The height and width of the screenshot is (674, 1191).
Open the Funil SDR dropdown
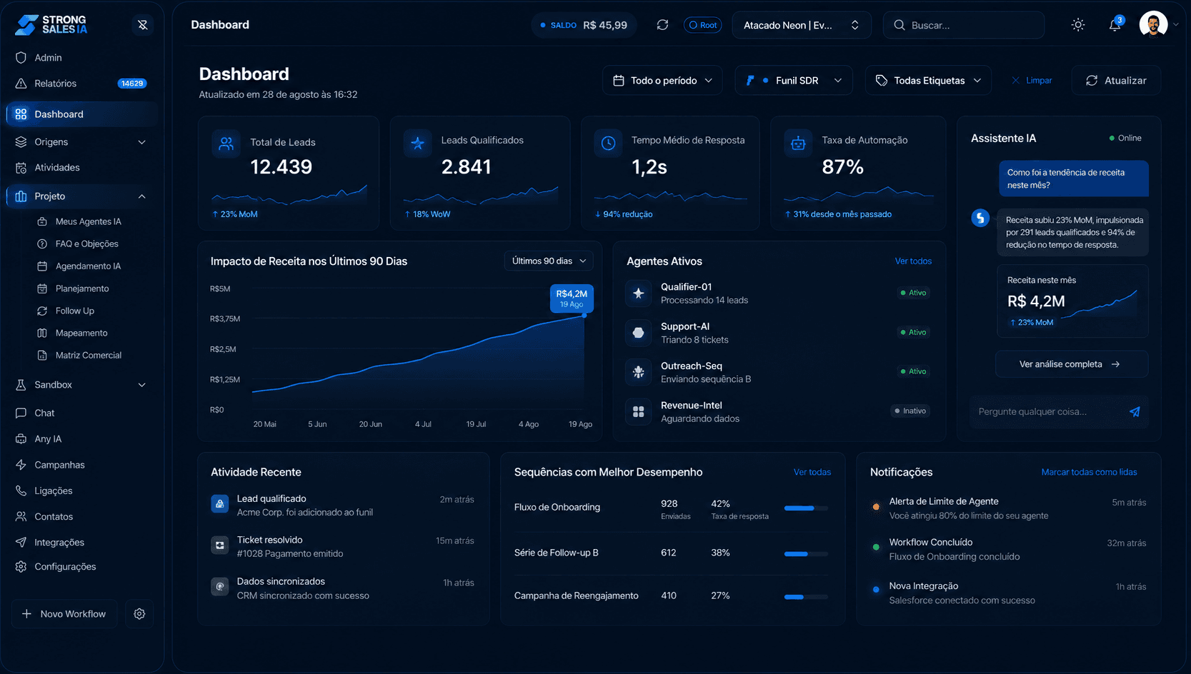coord(794,81)
